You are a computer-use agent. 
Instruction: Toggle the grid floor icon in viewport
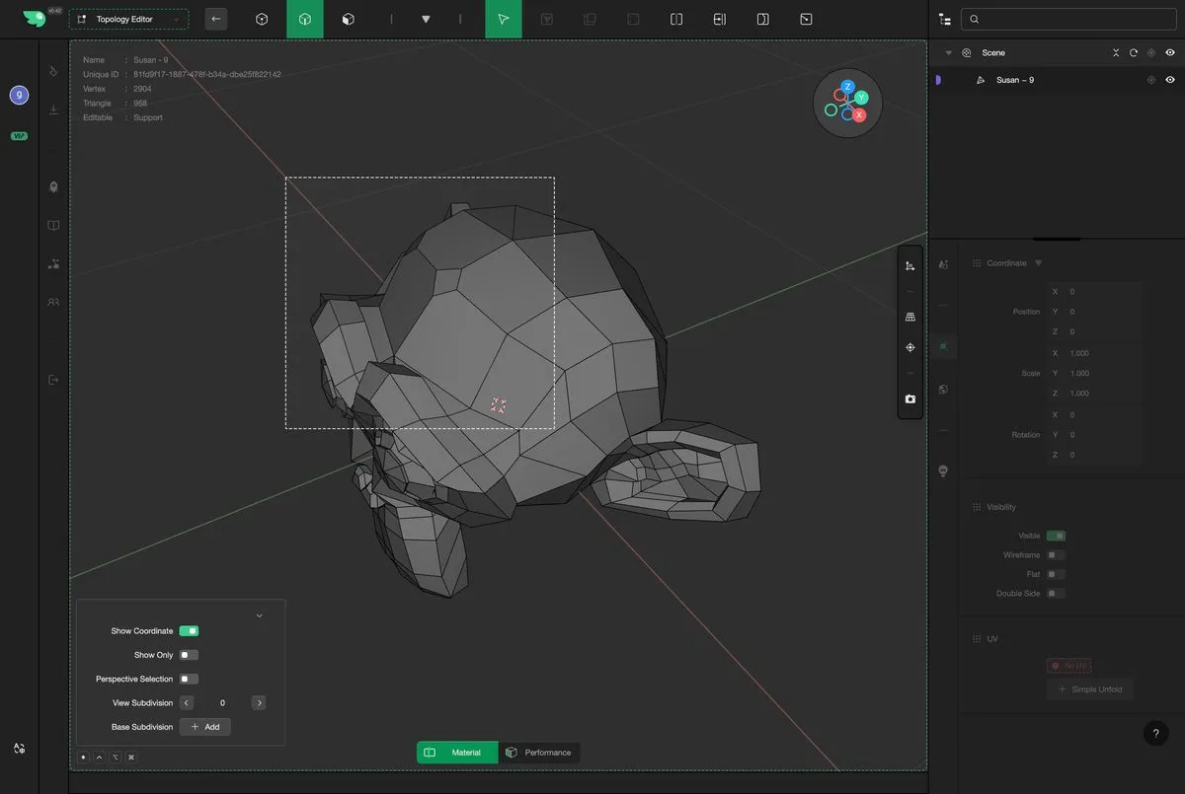point(909,317)
